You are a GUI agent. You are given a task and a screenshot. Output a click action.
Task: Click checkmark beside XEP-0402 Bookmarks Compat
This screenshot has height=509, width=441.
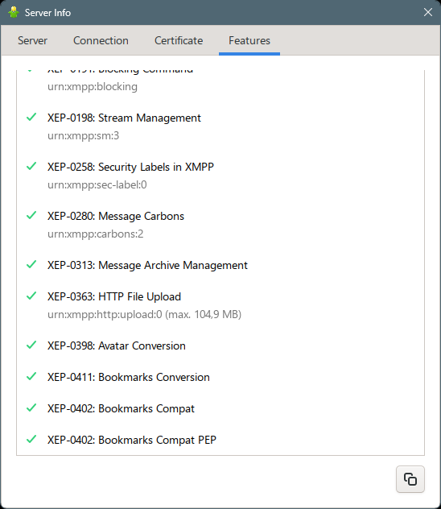tap(31, 408)
